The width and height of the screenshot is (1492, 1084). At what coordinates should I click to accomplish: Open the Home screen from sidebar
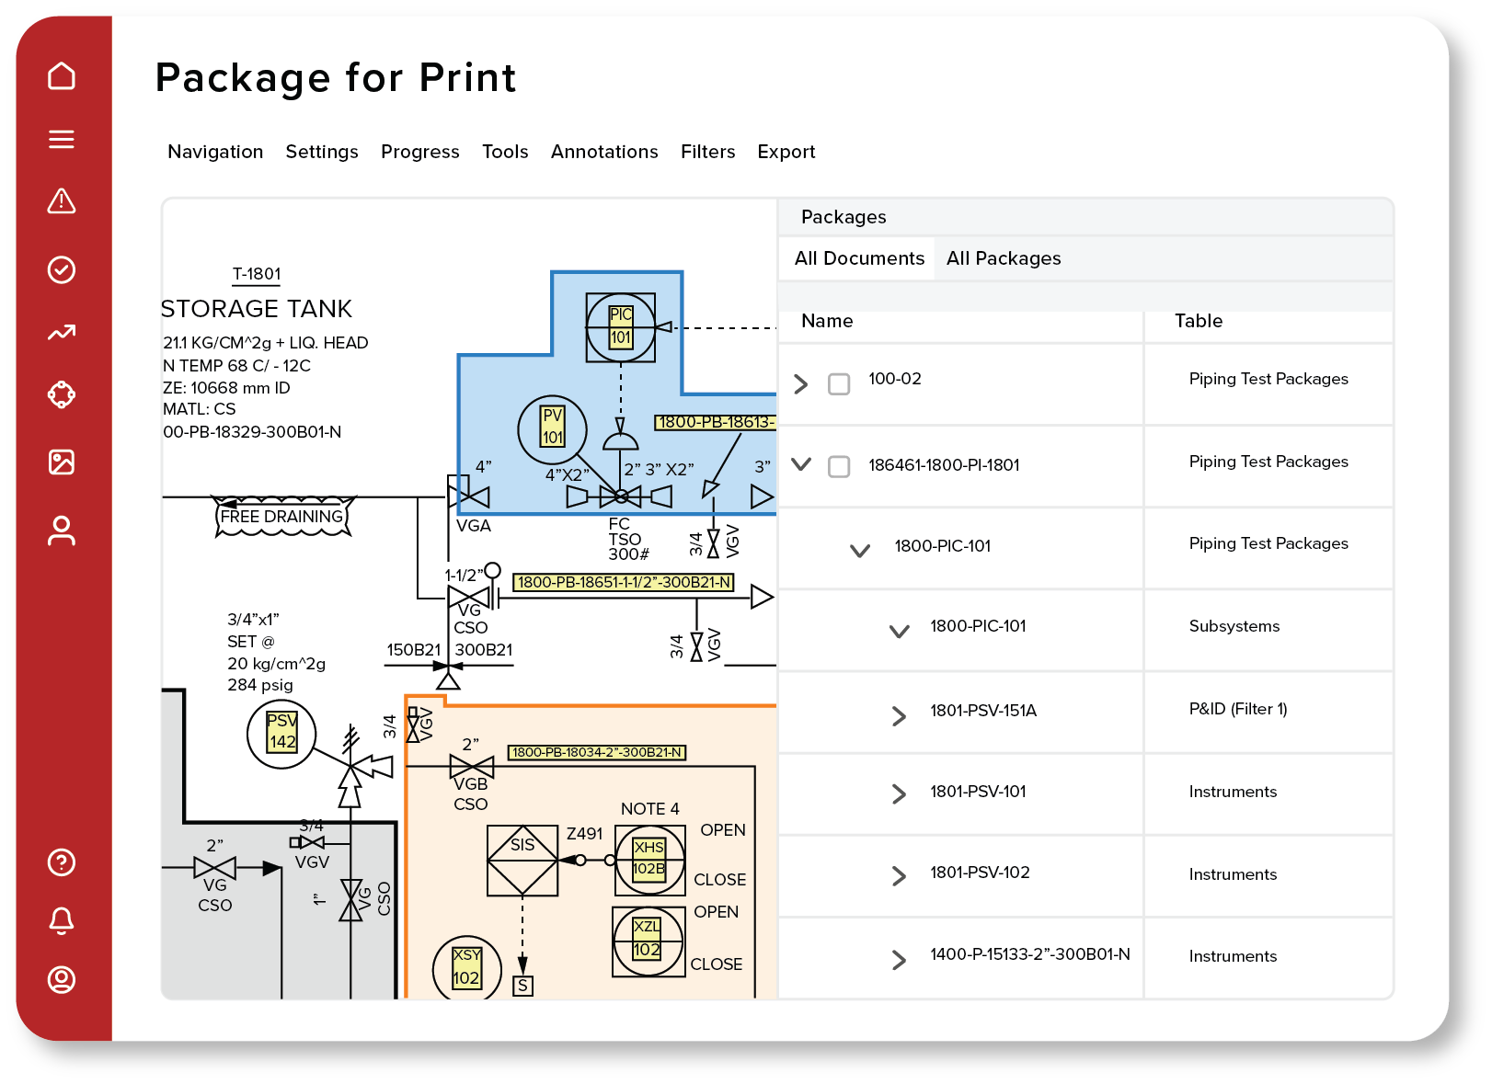click(62, 77)
